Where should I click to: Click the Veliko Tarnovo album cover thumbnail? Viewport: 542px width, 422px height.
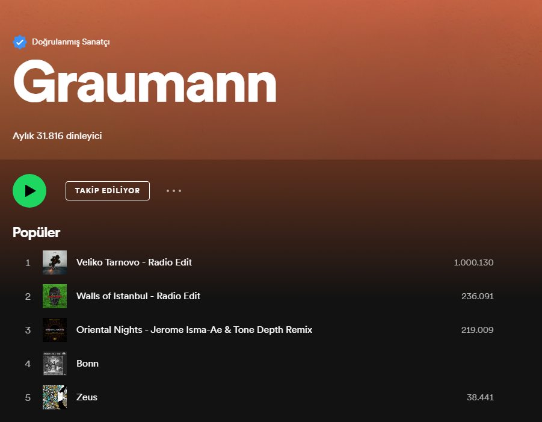pyautogui.click(x=55, y=262)
